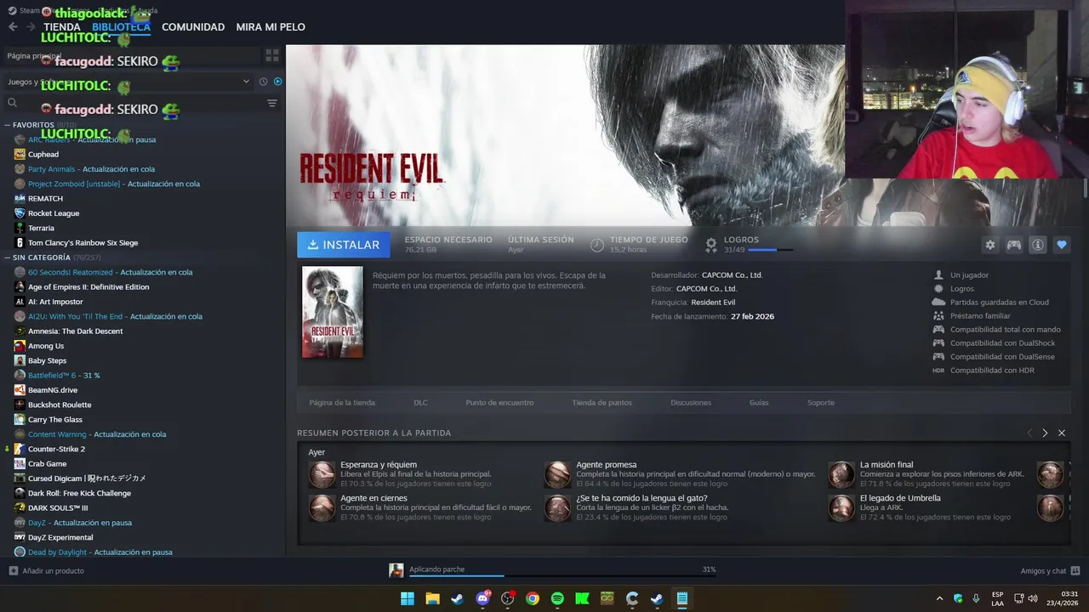Toggle favorite heart icon

[x=1062, y=245]
